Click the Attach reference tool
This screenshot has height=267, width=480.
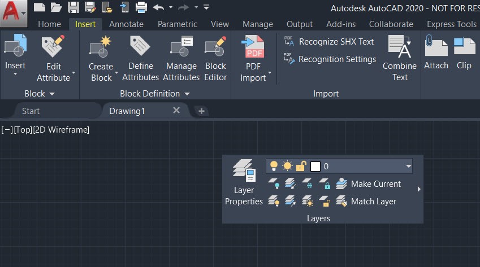436,52
